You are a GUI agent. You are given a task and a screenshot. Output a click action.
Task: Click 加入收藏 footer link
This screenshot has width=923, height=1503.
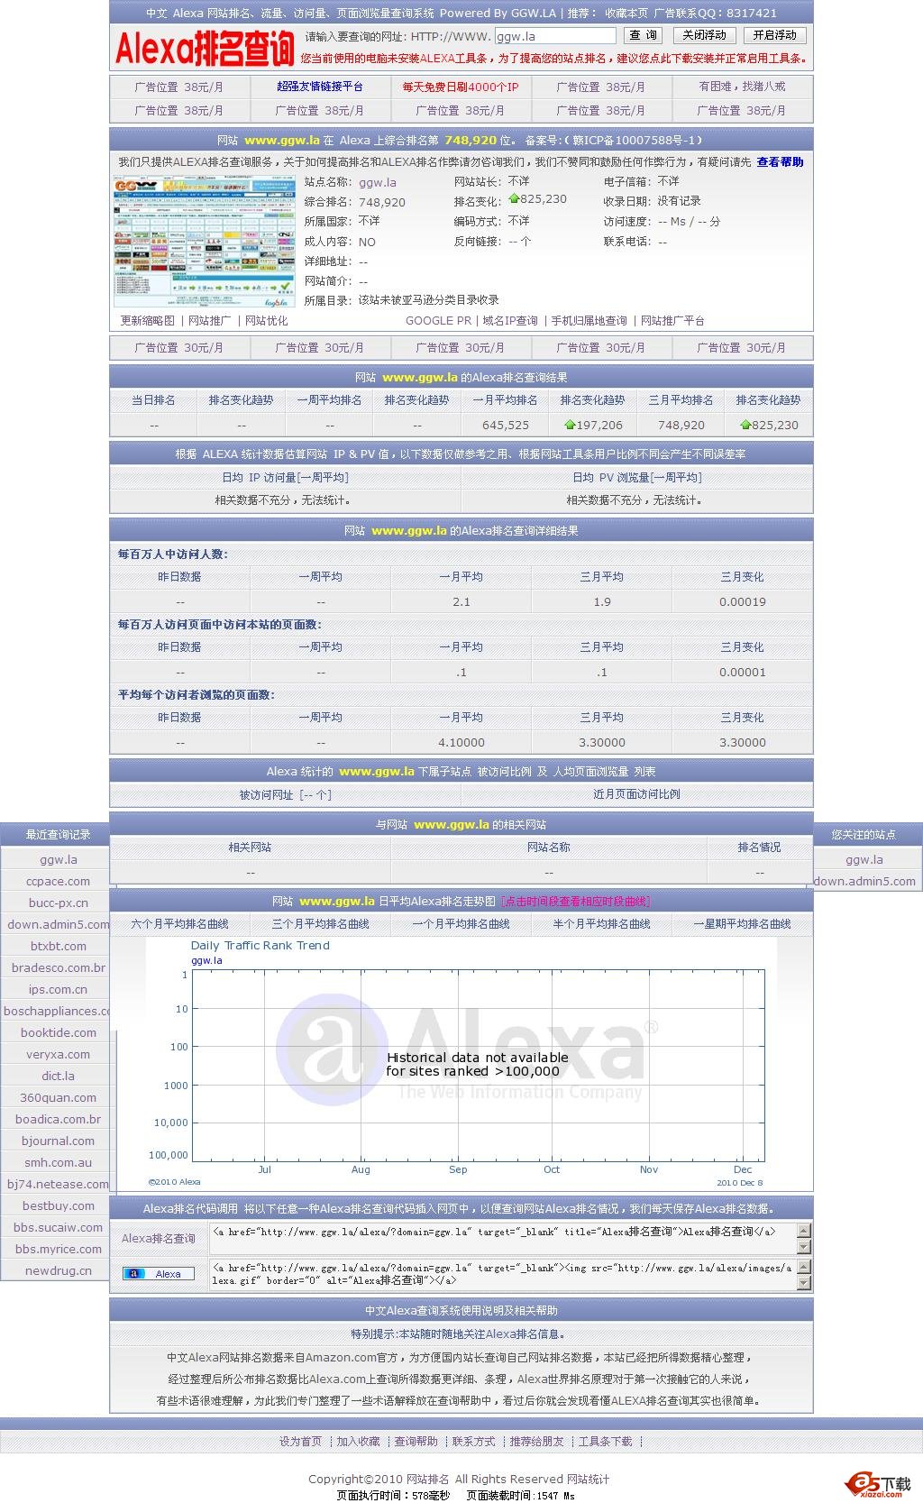(x=358, y=1442)
